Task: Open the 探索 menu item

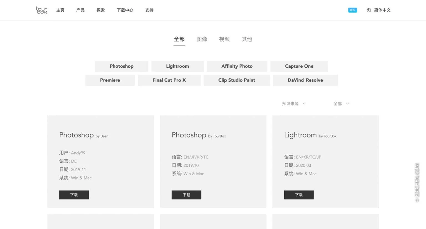Action: click(x=101, y=10)
